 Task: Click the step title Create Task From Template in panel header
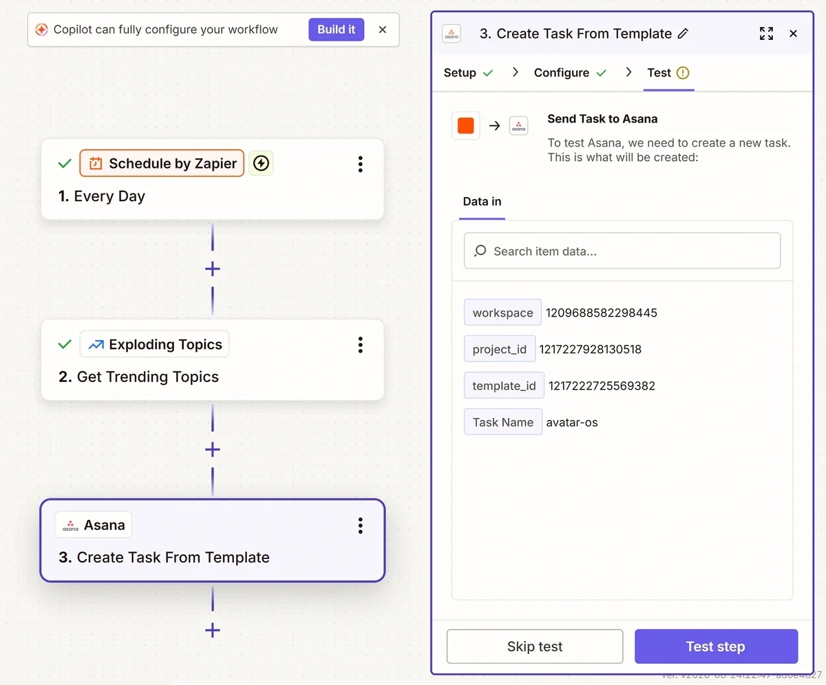click(575, 34)
